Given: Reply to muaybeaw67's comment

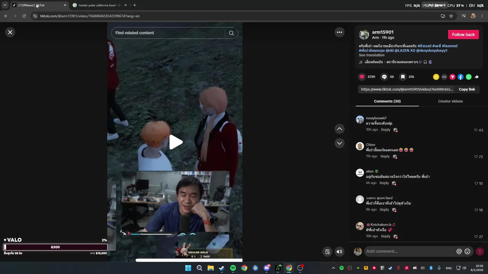Looking at the screenshot, I should [x=385, y=130].
